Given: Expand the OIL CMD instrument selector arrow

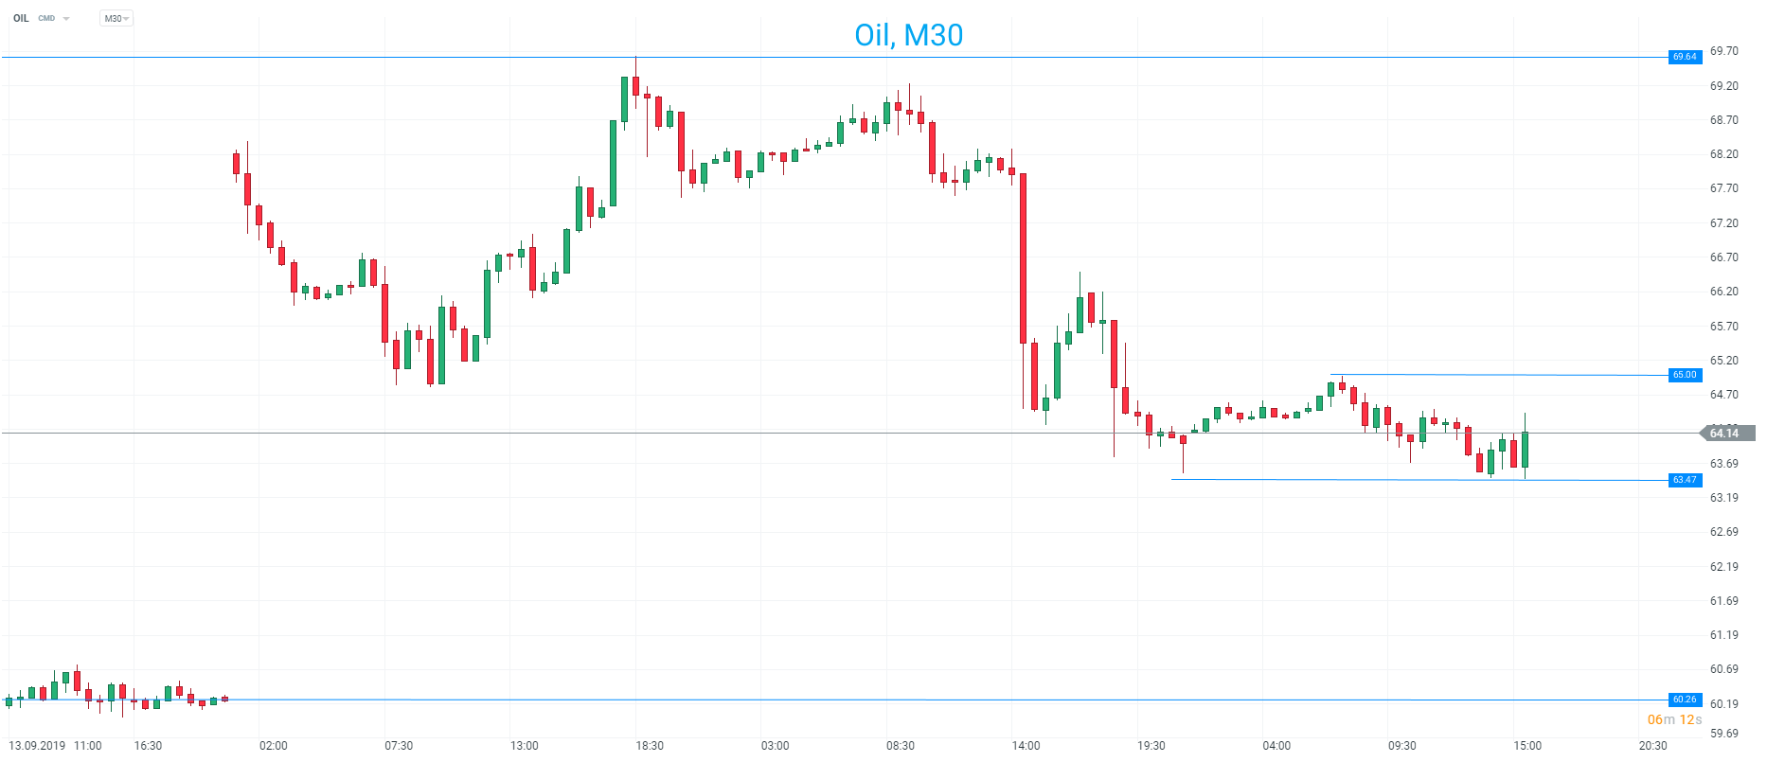Looking at the screenshot, I should click(x=66, y=19).
